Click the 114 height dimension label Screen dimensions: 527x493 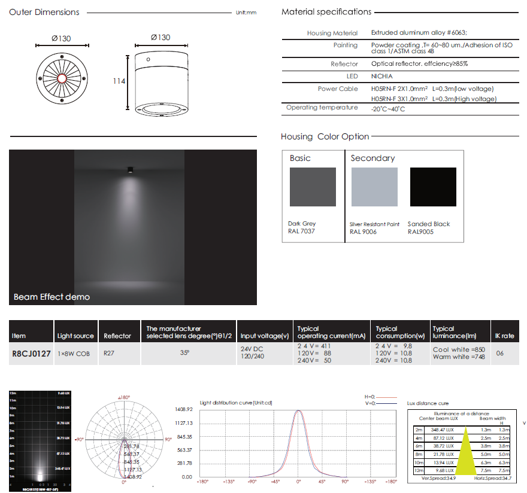point(119,81)
